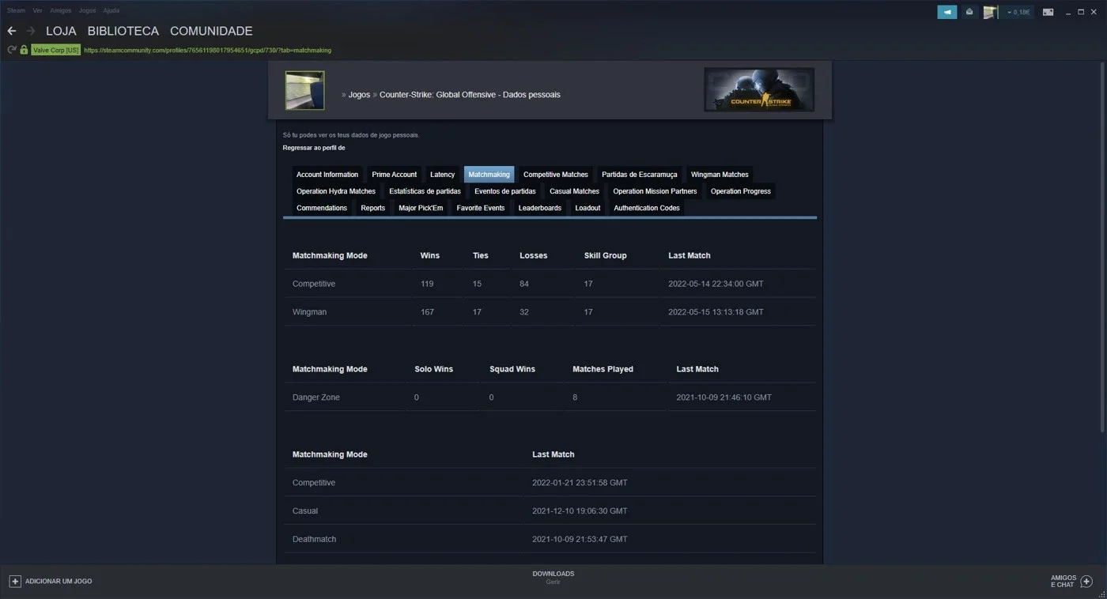Click Regressar ao perfil de link
The width and height of the screenshot is (1107, 599).
click(x=314, y=148)
